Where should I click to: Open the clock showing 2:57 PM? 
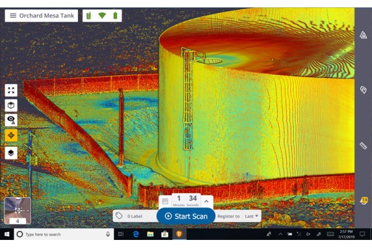point(346,234)
